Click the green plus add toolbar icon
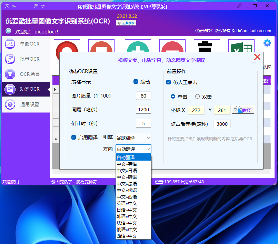Image resolution: width=278 pixels, height=244 pixels. click(138, 46)
